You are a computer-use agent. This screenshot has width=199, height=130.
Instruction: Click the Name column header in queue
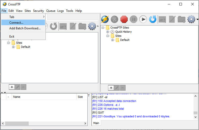pos(44,97)
